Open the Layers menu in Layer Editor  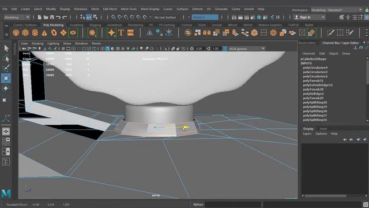307,133
